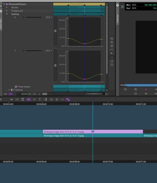Collapse the Scaling parameter group

click(7, 14)
